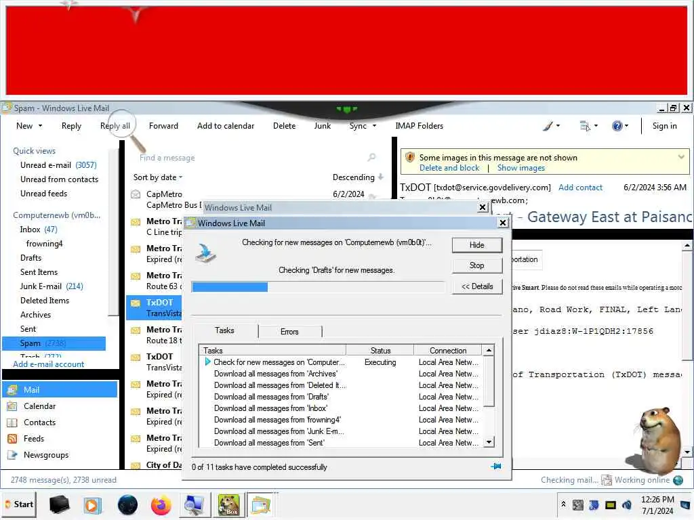This screenshot has height=520, width=694.
Task: Select the Deleted Items folder
Action: coord(45,301)
